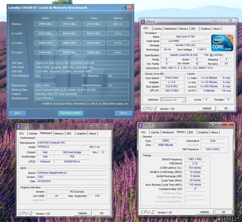
Task: Minimize the CPU-Z Memory window
Action: [x=213, y=124]
